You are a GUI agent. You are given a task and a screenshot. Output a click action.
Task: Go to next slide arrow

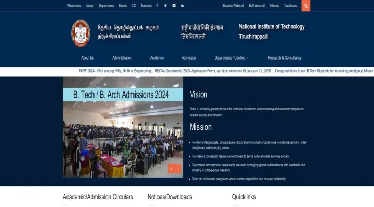pos(178,169)
